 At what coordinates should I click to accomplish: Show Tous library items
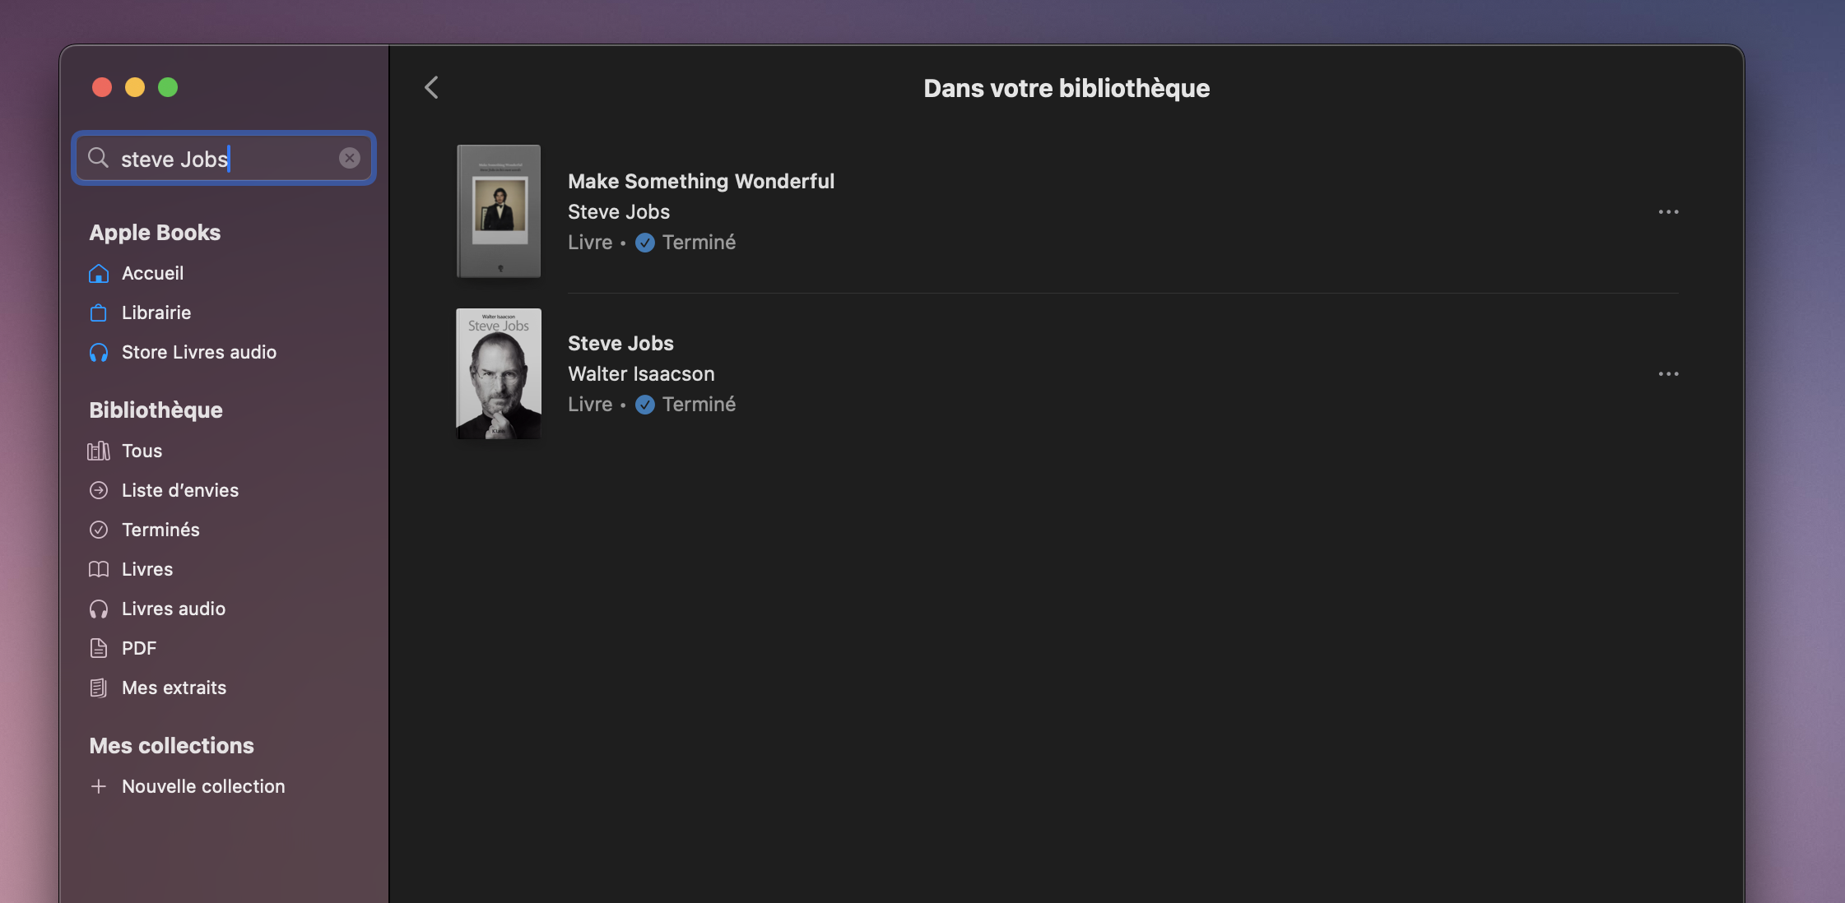tap(142, 451)
